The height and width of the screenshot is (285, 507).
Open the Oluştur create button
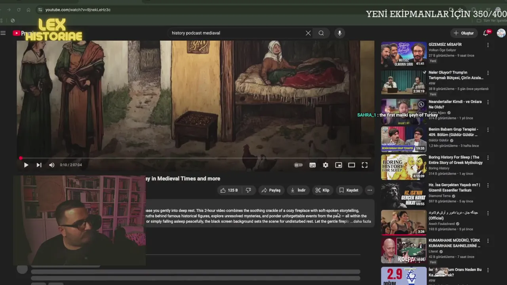(x=463, y=33)
